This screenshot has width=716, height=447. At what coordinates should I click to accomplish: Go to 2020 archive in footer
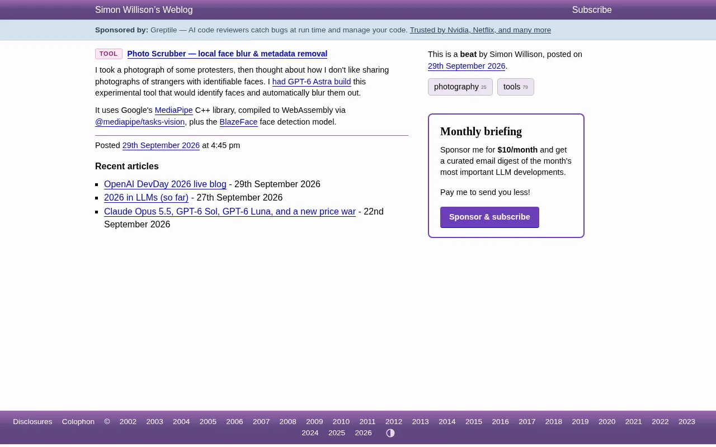[607, 422]
